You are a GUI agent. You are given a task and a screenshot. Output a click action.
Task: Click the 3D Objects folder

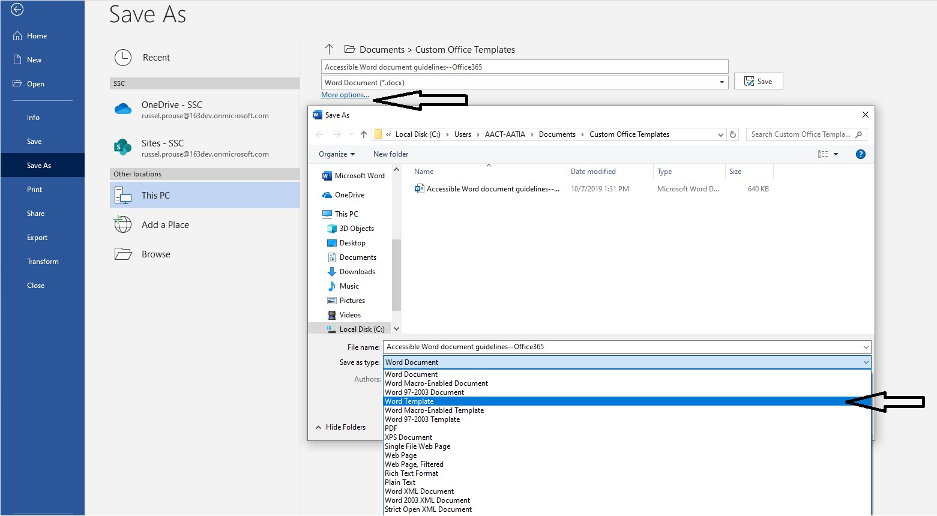point(356,228)
